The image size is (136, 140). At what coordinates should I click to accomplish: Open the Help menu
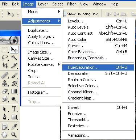[x=115, y=4]
